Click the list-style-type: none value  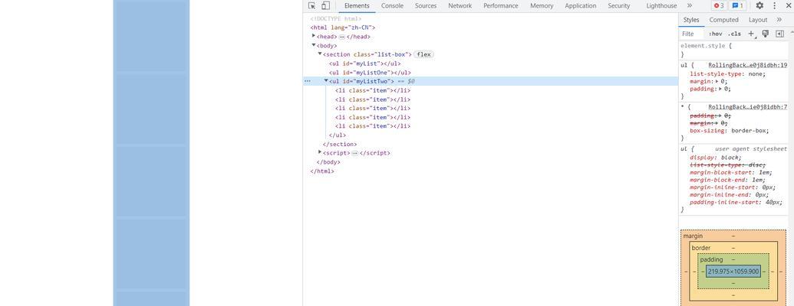756,73
